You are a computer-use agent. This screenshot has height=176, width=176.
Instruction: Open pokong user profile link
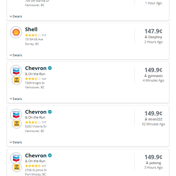[x=155, y=163]
